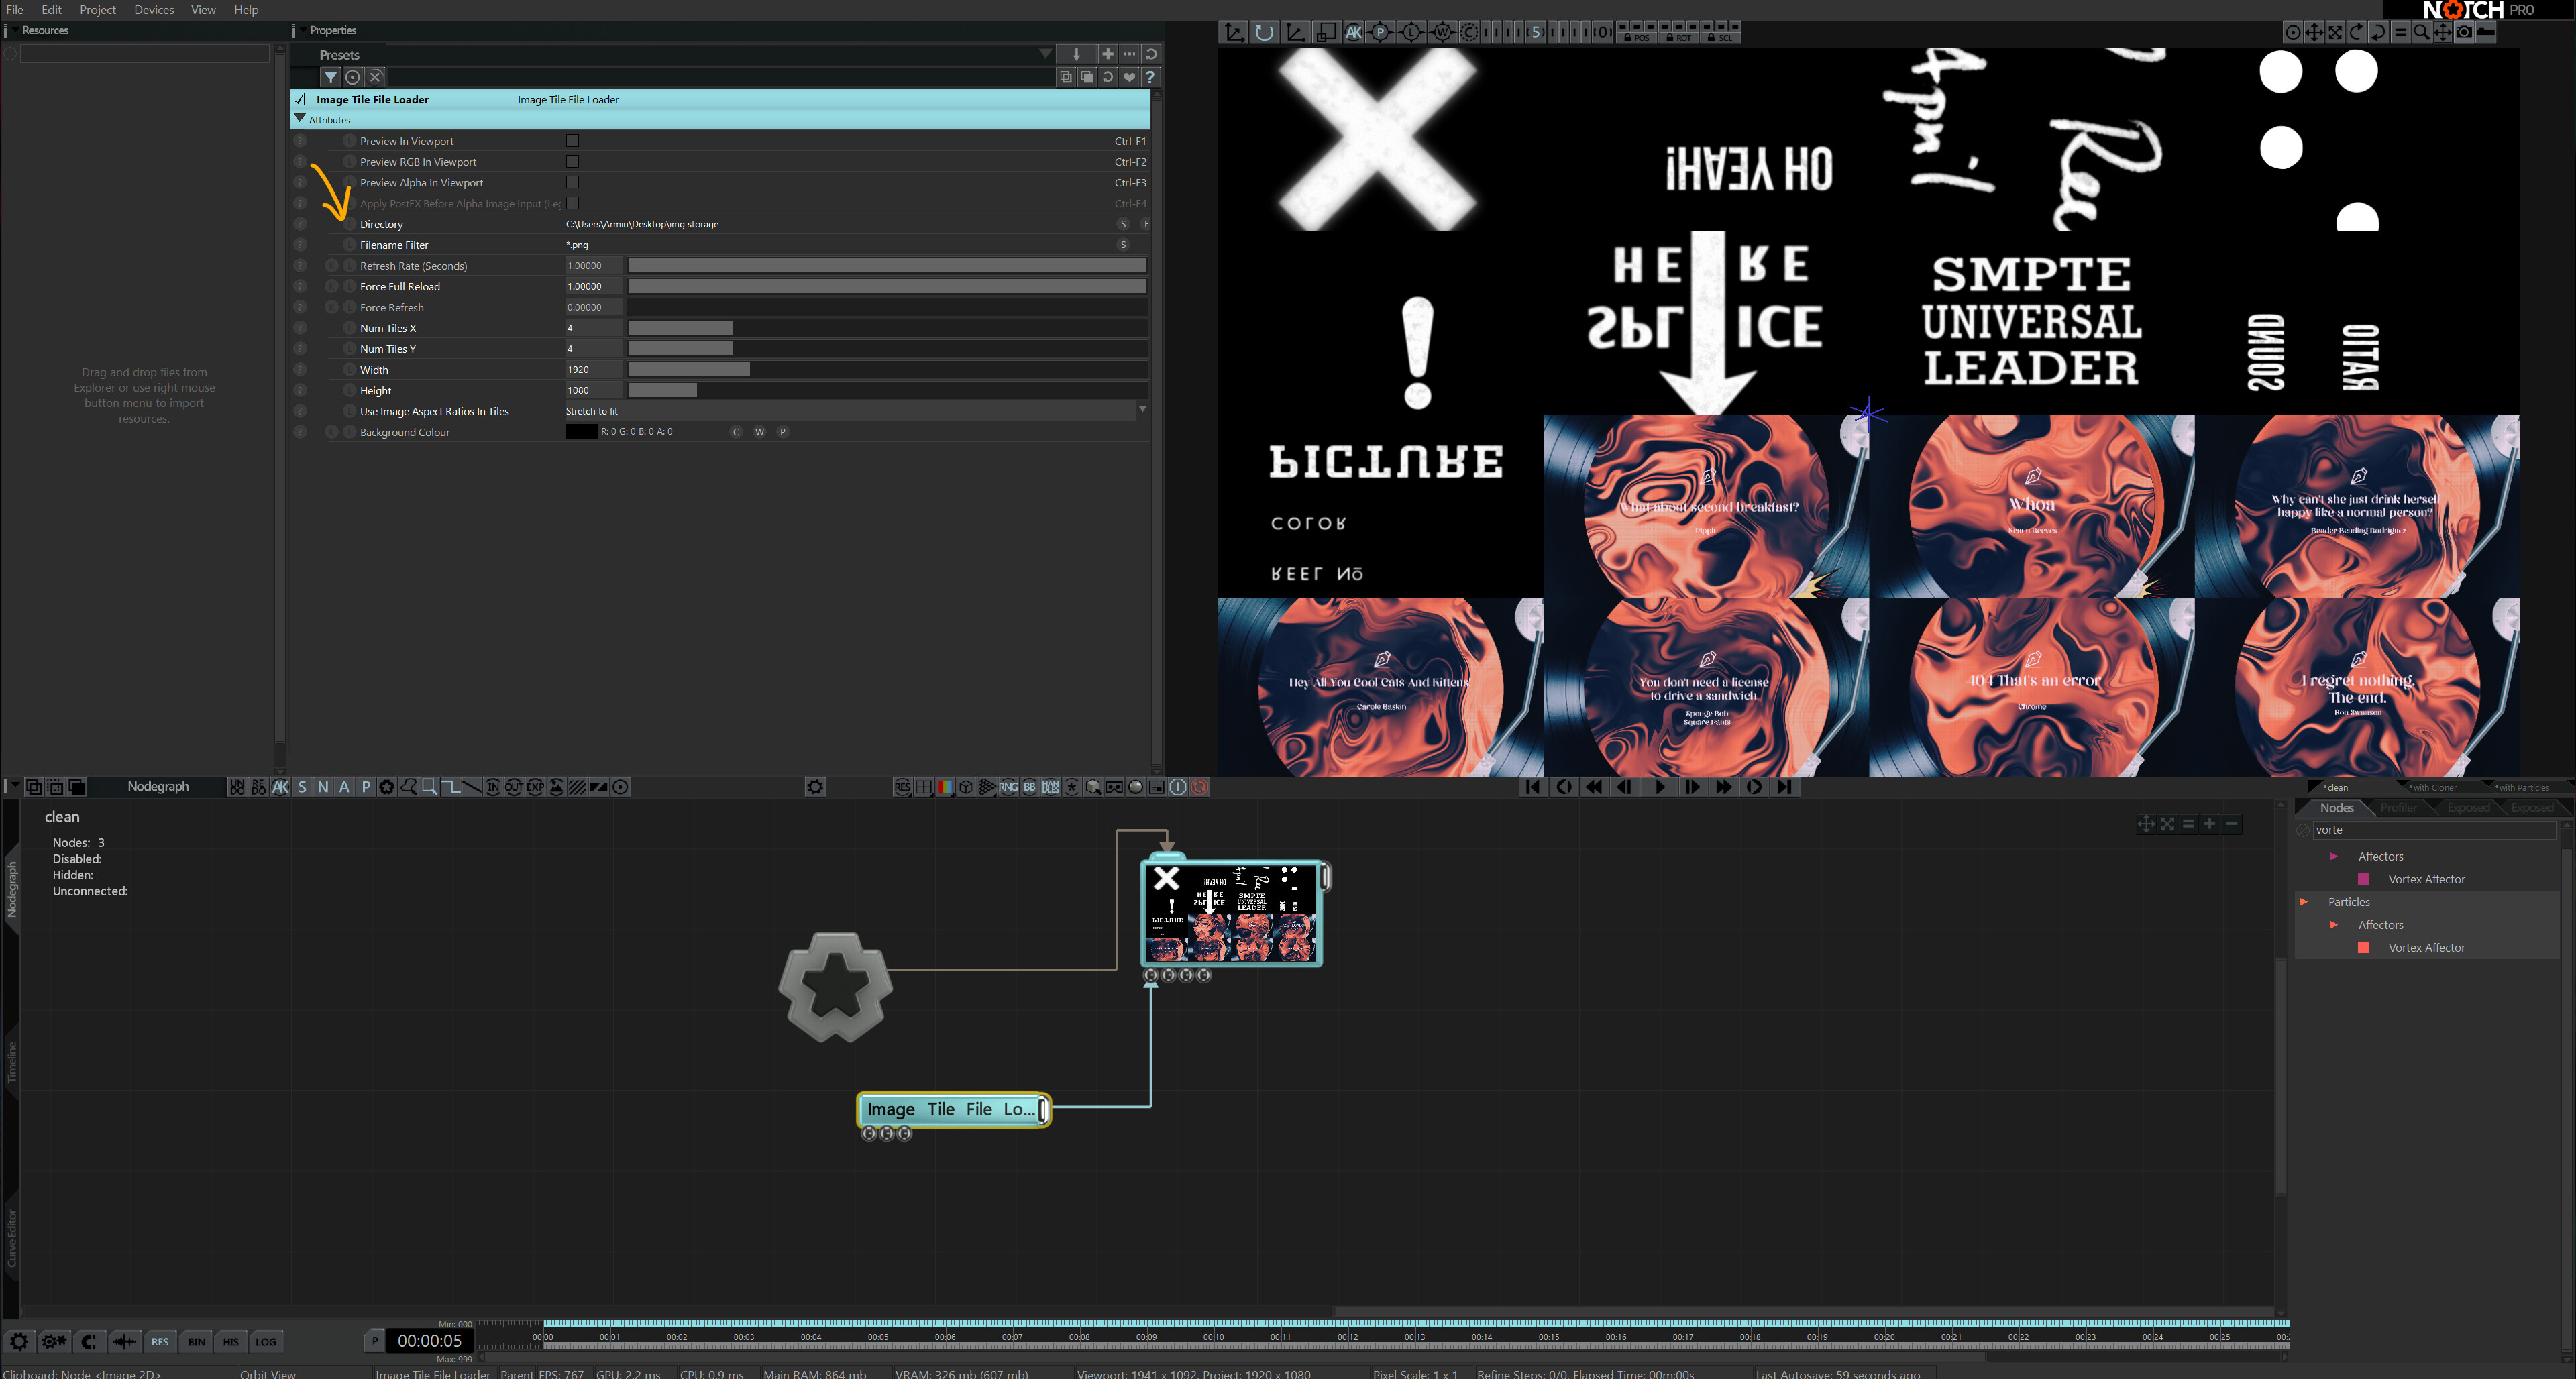Toggle the Preview In Viewport checkbox
The height and width of the screenshot is (1379, 2576).
572,141
